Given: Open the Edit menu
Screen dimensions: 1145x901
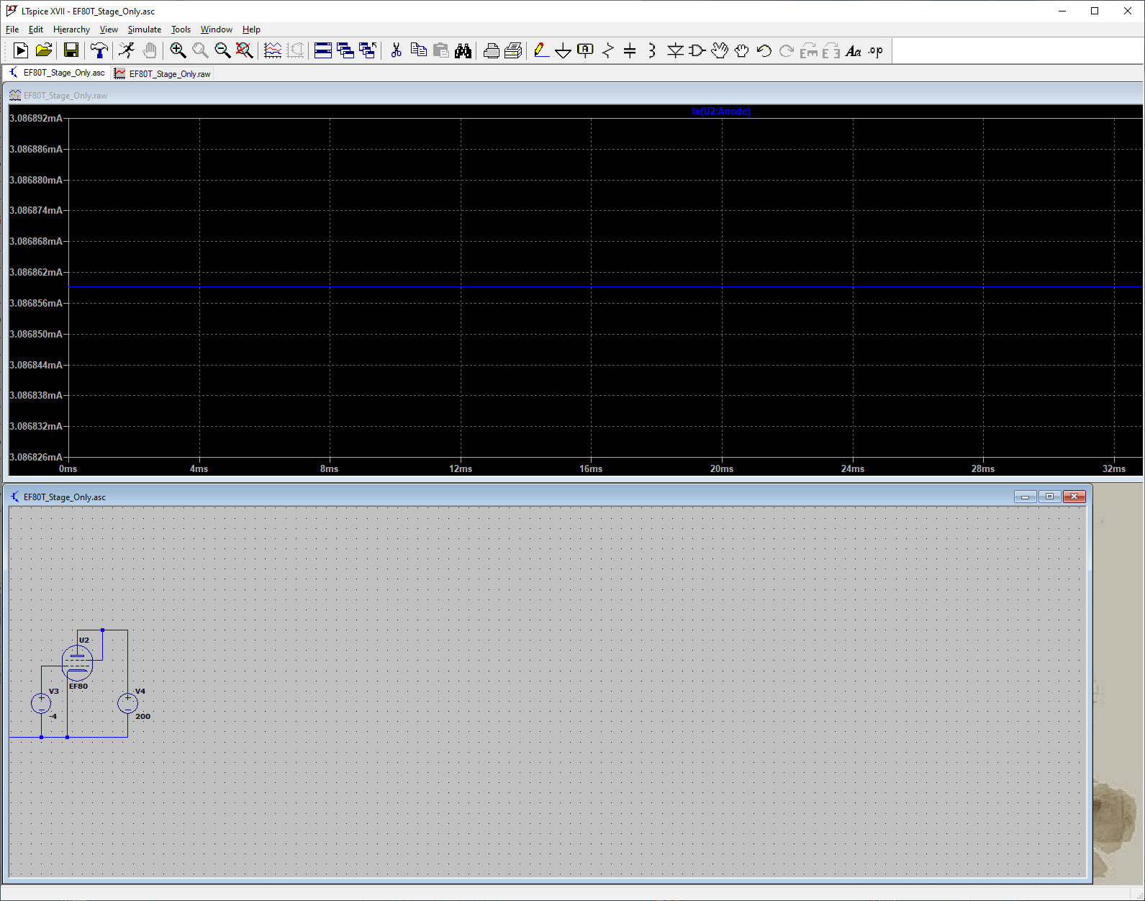Looking at the screenshot, I should [x=36, y=30].
